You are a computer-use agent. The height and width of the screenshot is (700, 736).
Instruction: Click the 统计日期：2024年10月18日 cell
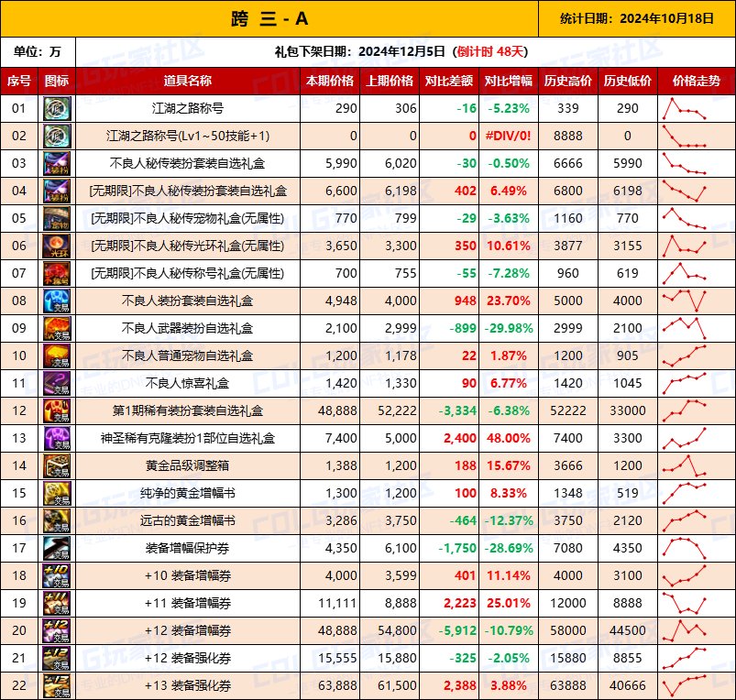[x=637, y=18]
